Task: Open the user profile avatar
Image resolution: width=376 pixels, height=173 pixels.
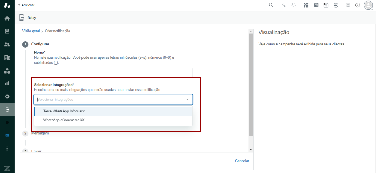Action: click(x=368, y=5)
